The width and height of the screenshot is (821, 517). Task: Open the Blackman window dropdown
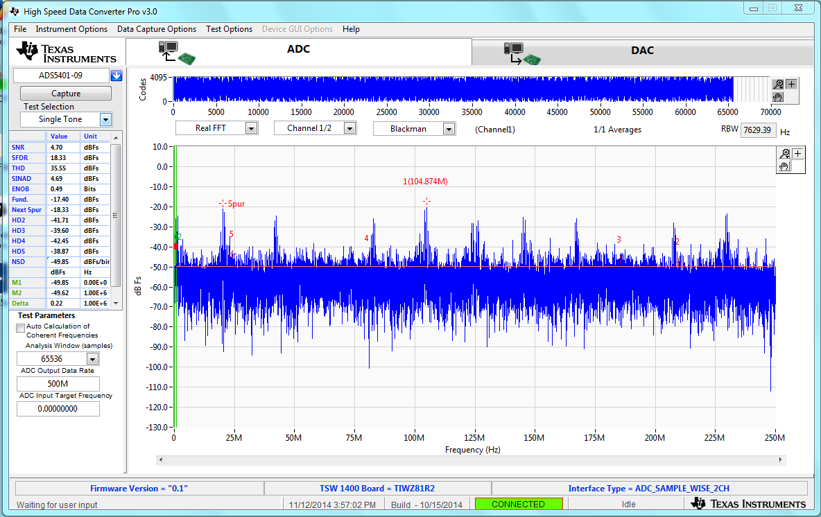pos(449,129)
